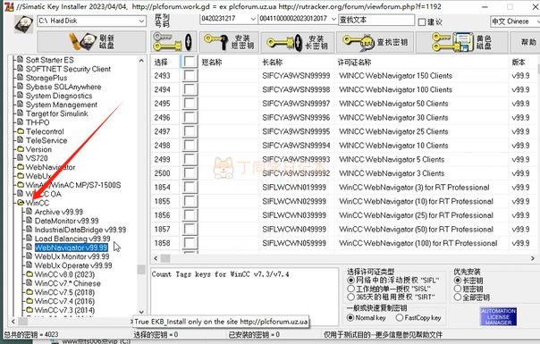Click the yellow disk keys icon button

coord(462,42)
